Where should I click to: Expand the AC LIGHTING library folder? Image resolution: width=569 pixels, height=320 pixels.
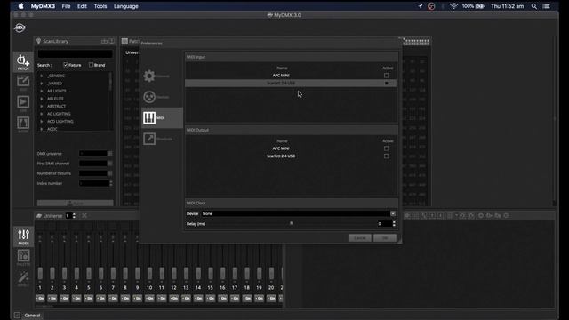(42, 114)
